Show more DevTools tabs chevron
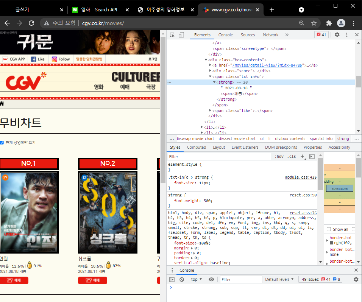The width and height of the screenshot is (362, 302). (287, 35)
